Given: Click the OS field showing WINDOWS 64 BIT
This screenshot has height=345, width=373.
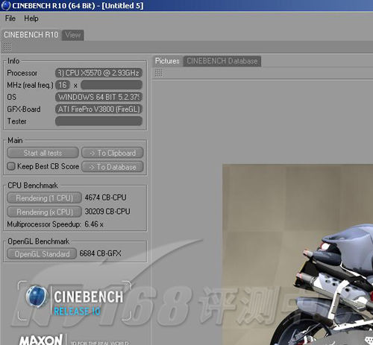Looking at the screenshot, I should coord(98,97).
